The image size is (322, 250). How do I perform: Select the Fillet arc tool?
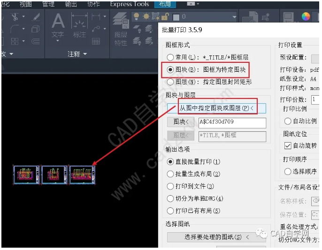pos(15,29)
